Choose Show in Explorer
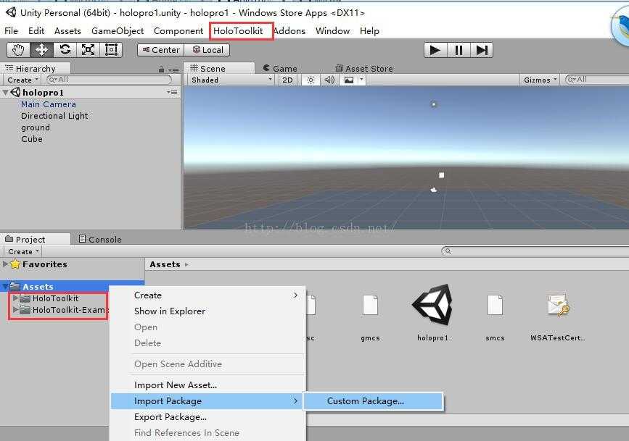 207,311
